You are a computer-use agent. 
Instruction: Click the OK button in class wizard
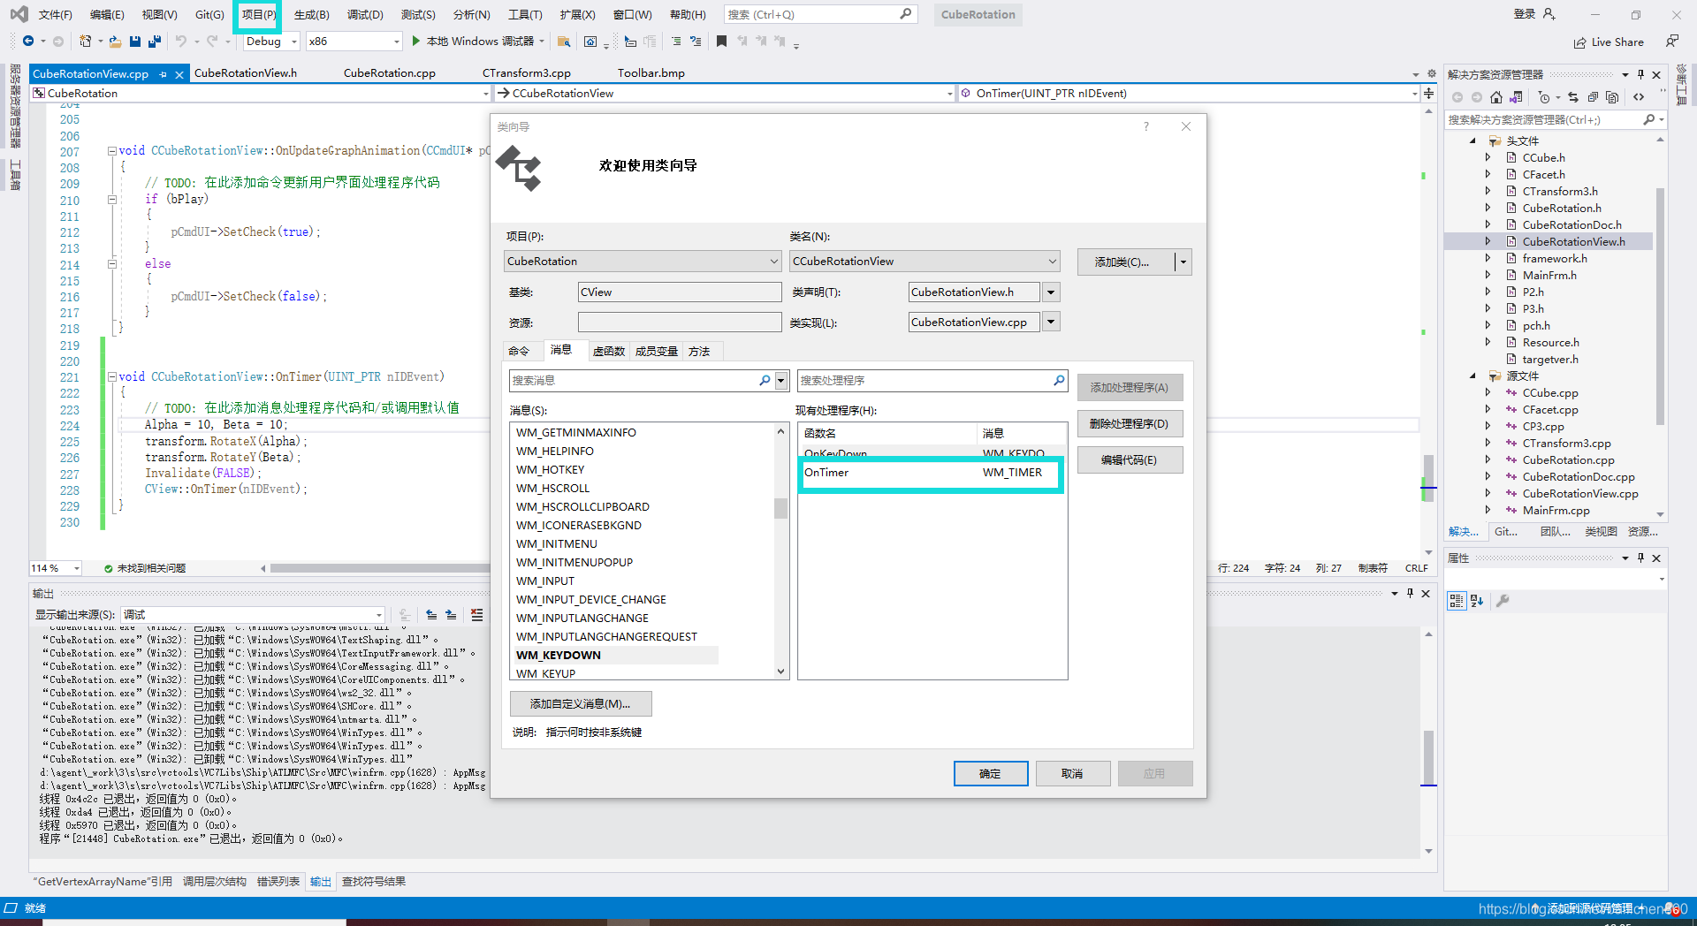click(990, 774)
